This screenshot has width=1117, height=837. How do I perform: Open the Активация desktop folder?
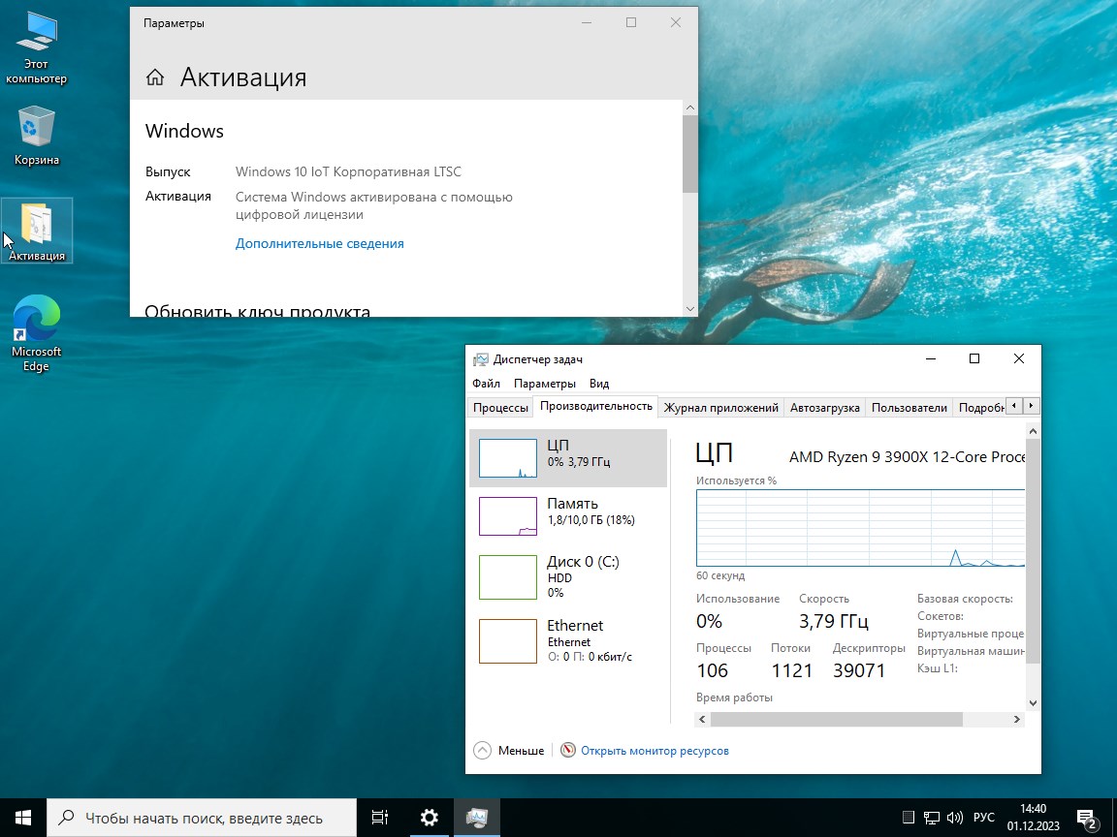click(x=36, y=225)
